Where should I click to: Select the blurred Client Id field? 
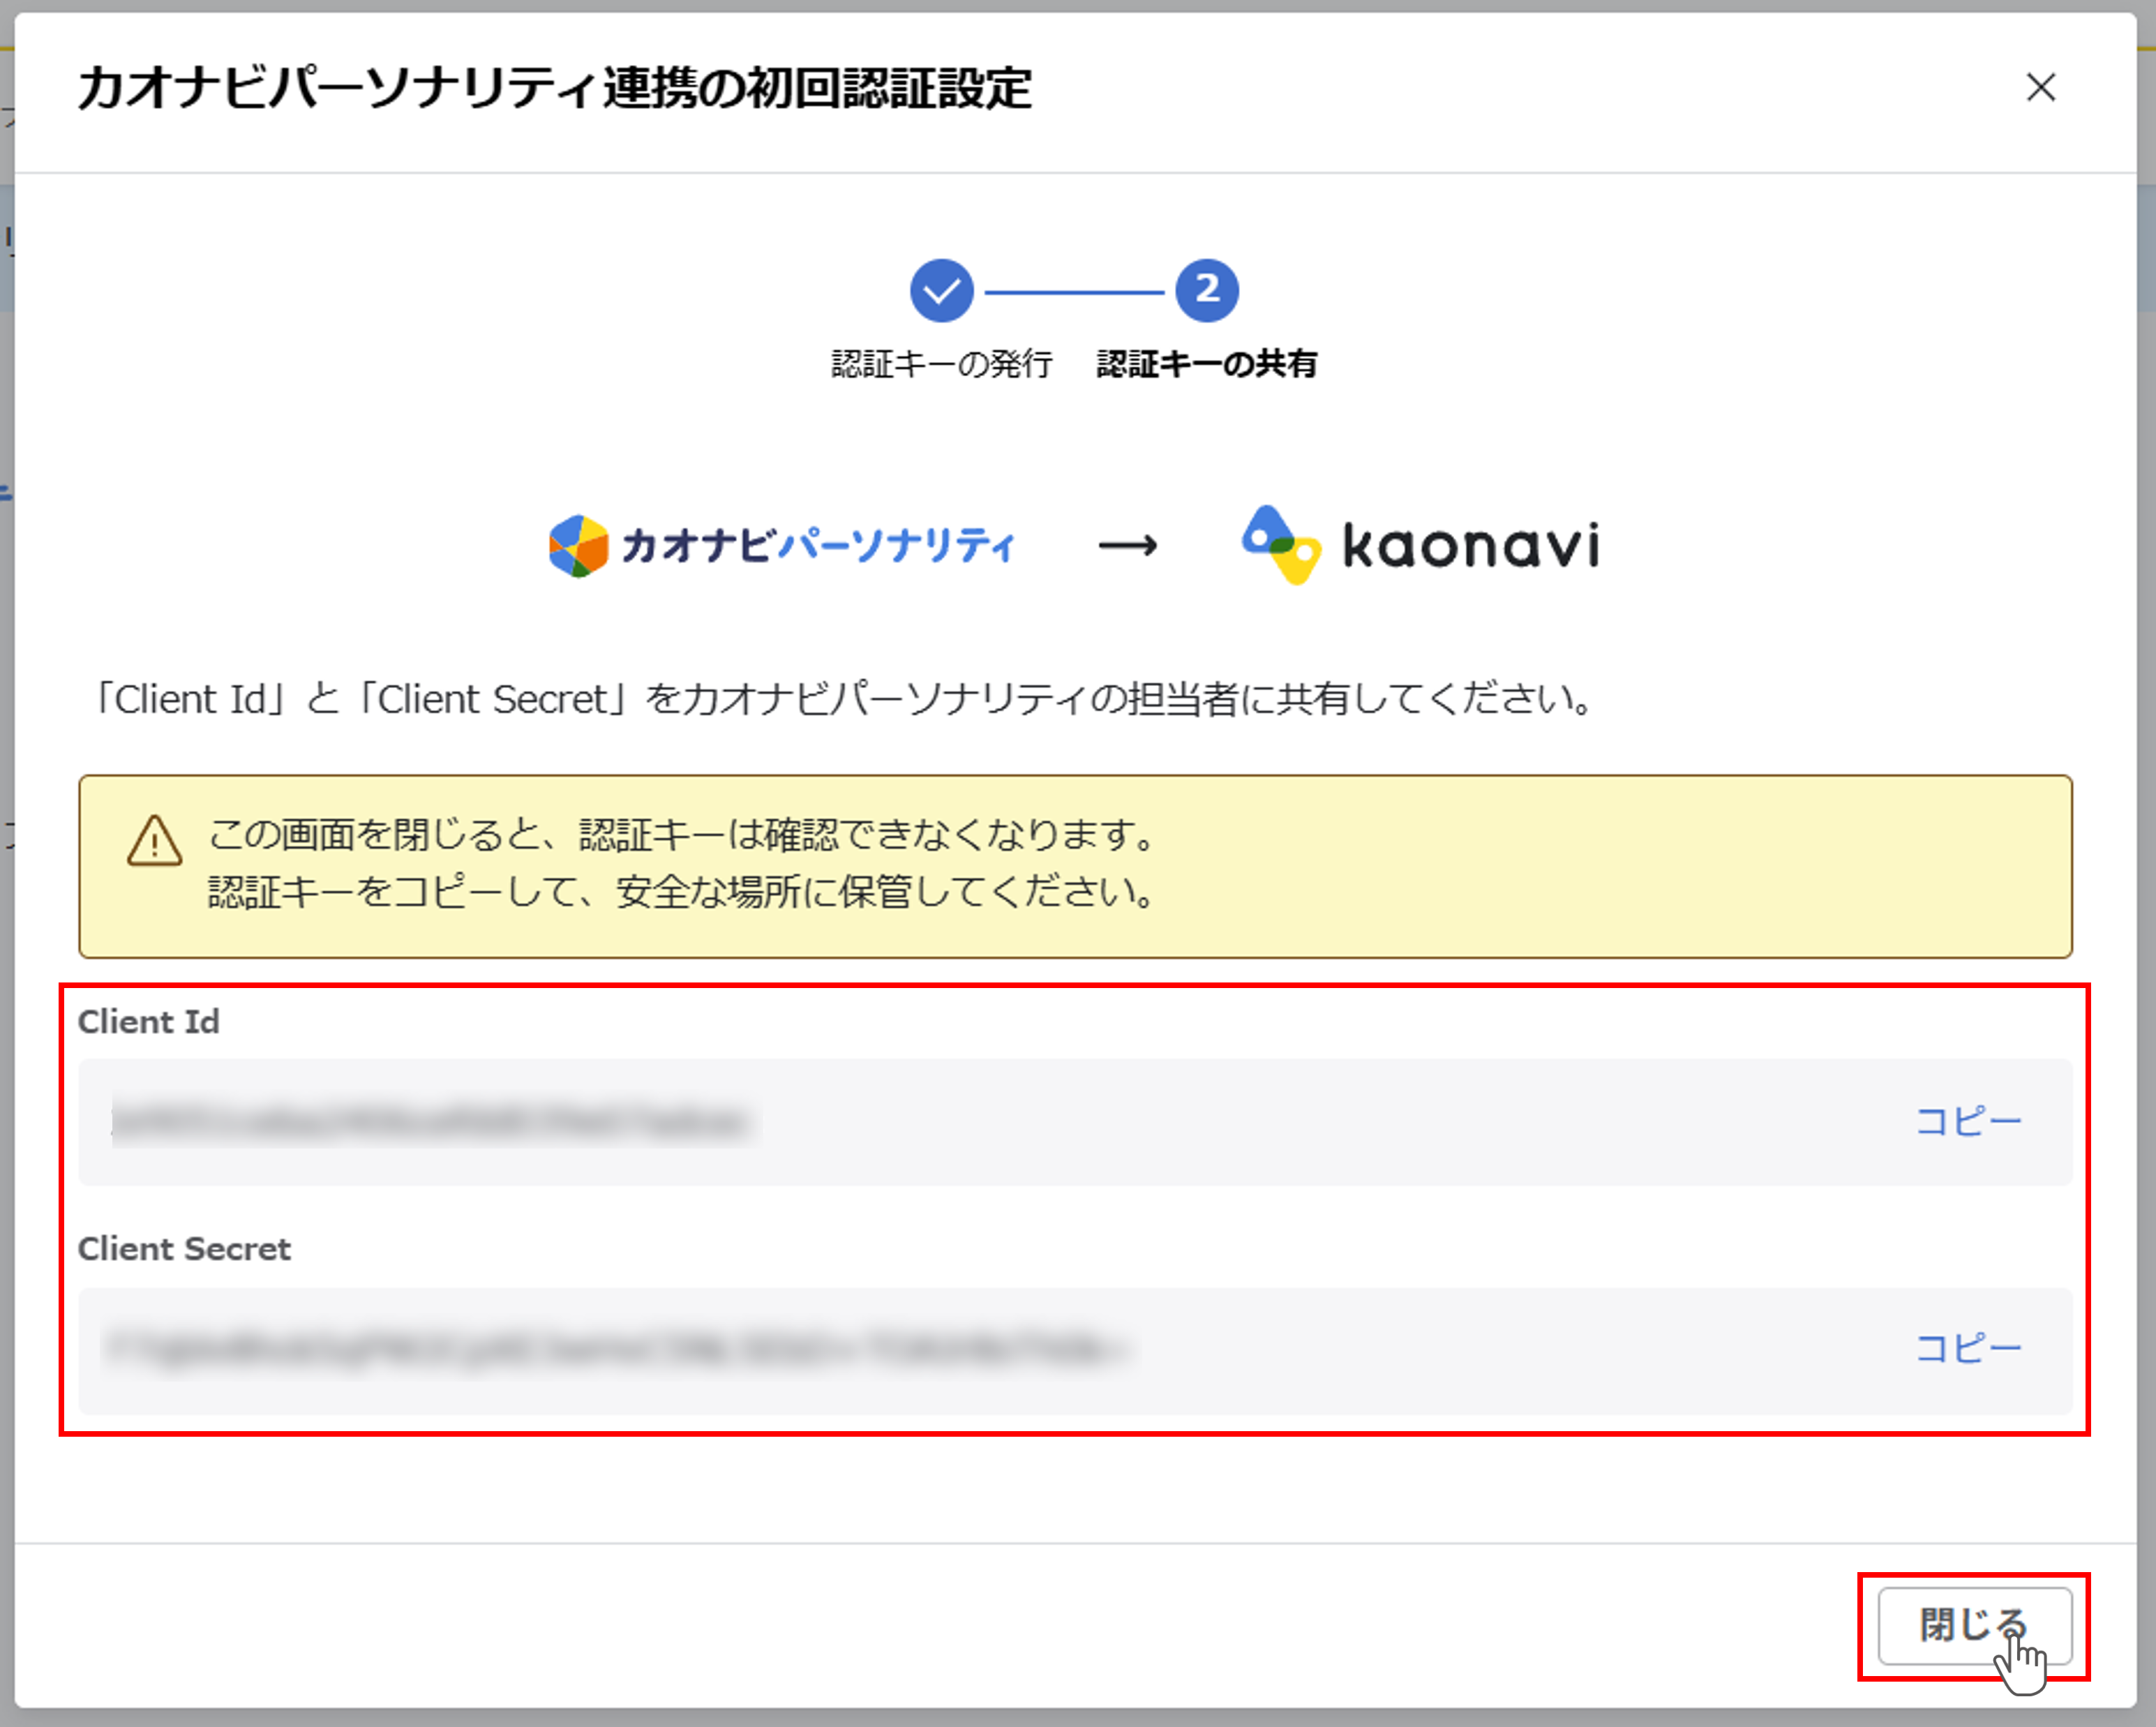[1075, 1122]
